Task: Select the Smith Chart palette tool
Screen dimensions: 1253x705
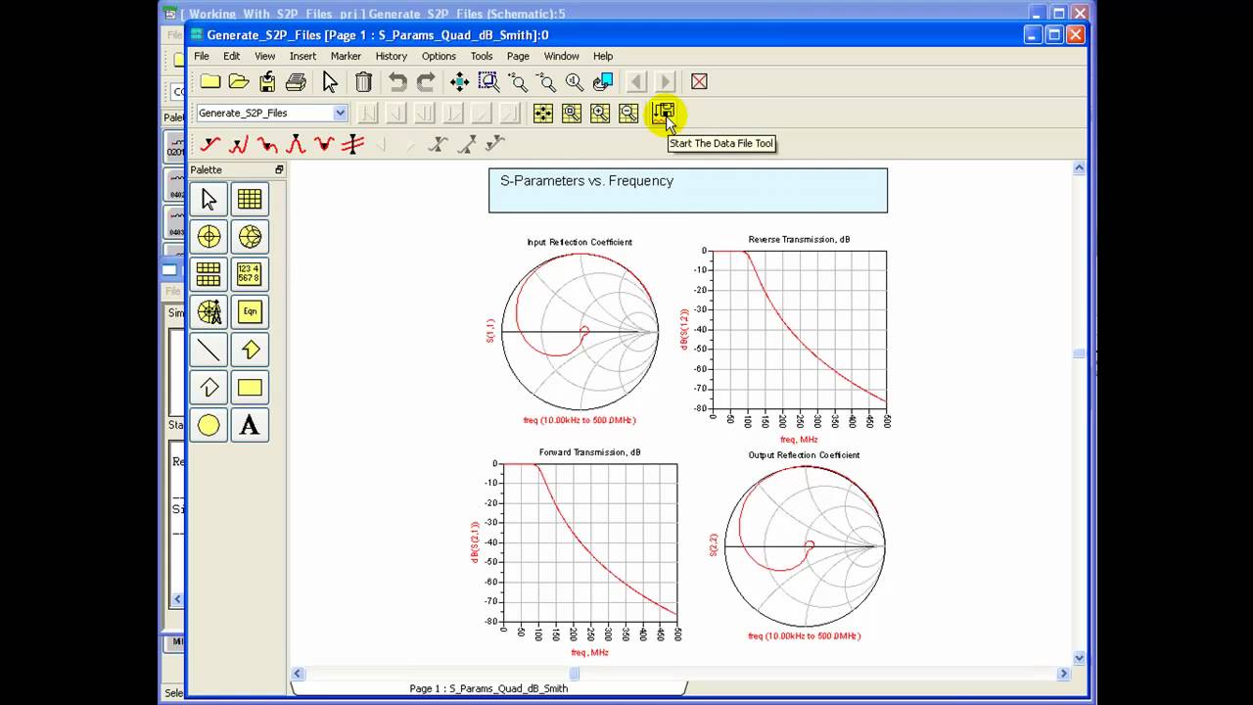Action: pos(250,236)
